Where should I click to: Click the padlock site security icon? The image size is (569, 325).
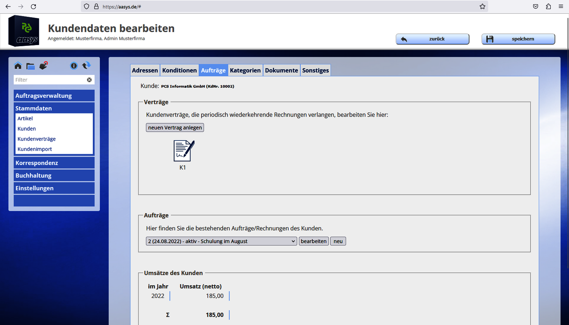(96, 6)
